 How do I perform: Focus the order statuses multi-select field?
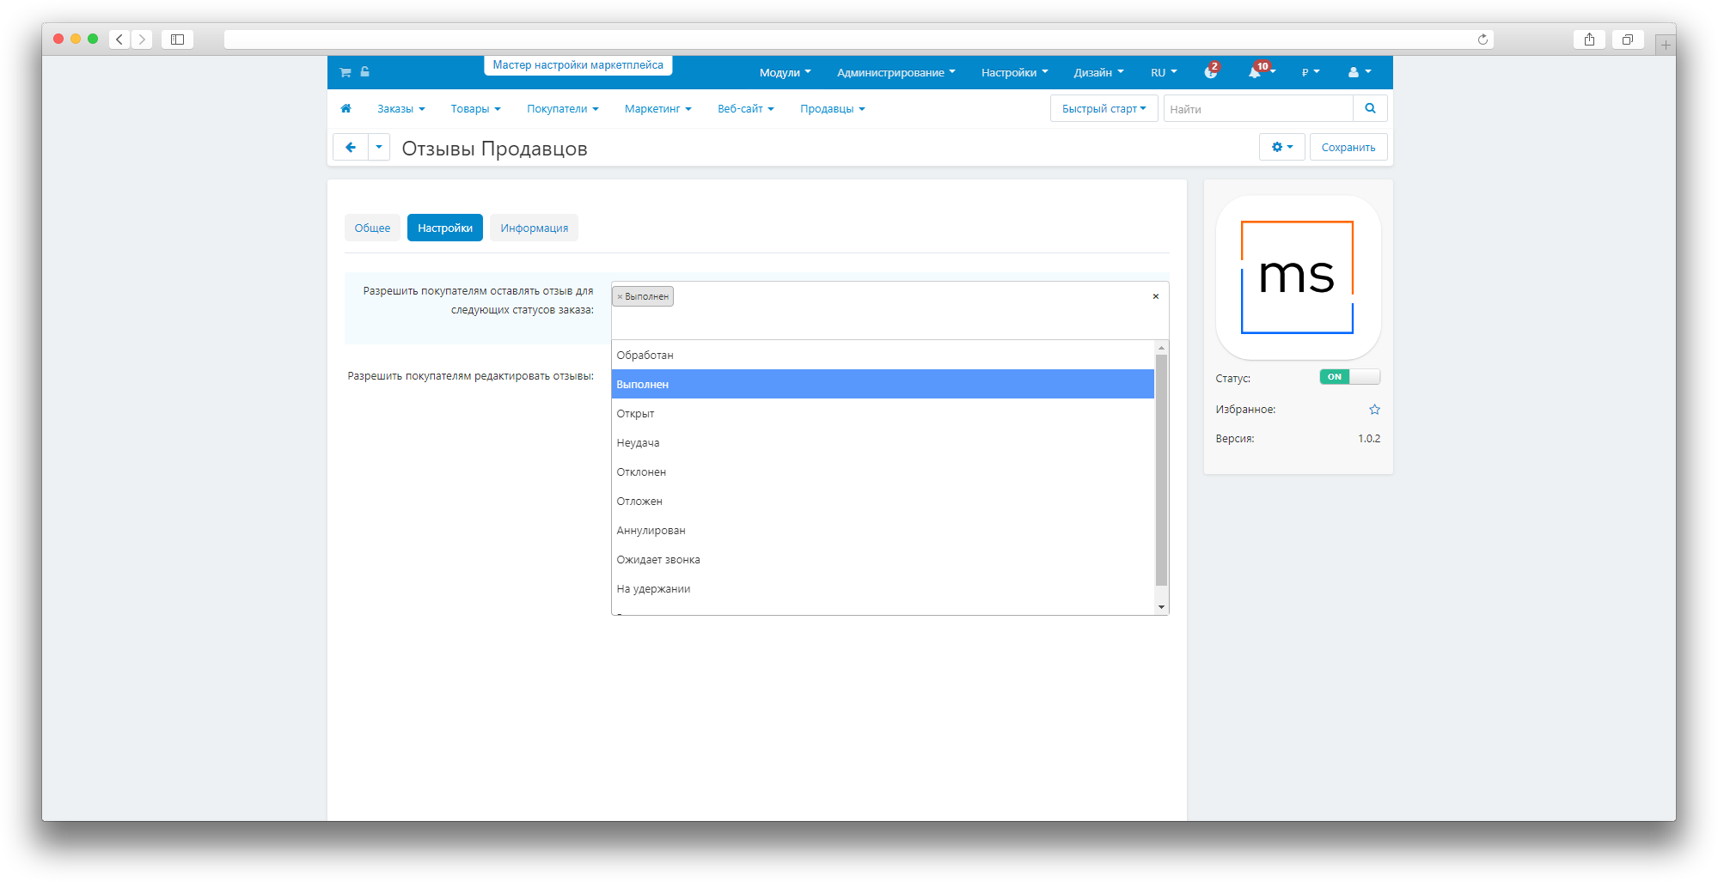coord(890,310)
